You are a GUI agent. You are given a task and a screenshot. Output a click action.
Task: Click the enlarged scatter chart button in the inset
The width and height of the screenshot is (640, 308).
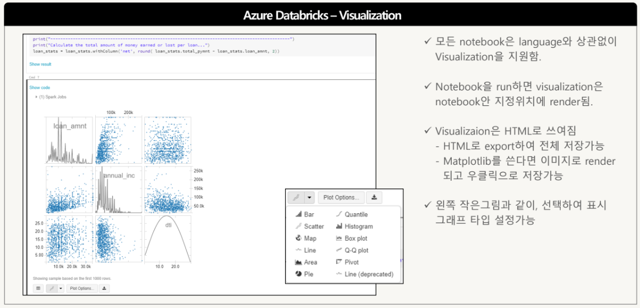[x=296, y=198]
